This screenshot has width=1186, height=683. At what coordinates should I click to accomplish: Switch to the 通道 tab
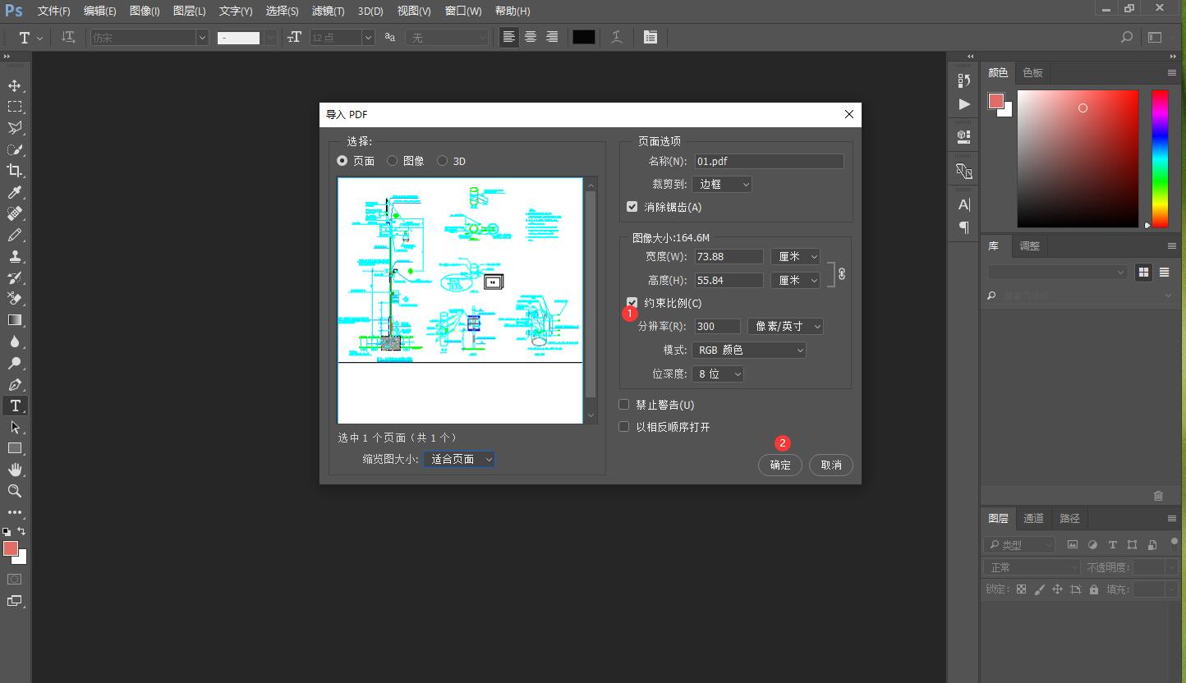[1033, 518]
